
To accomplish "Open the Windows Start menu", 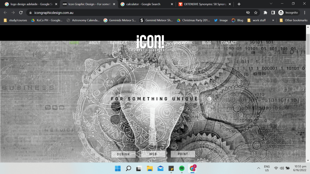I will pyautogui.click(x=118, y=169).
